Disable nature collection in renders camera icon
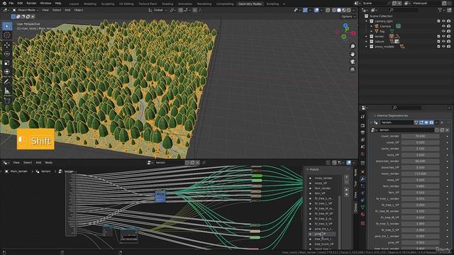The image size is (454, 255). (449, 41)
